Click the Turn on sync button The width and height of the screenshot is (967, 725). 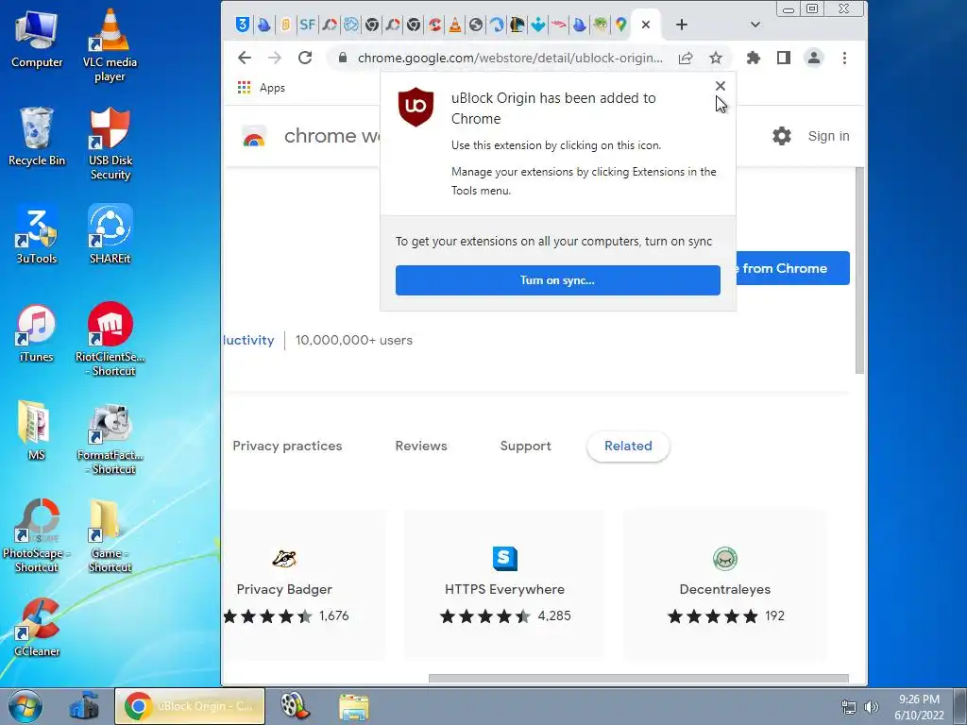(557, 280)
